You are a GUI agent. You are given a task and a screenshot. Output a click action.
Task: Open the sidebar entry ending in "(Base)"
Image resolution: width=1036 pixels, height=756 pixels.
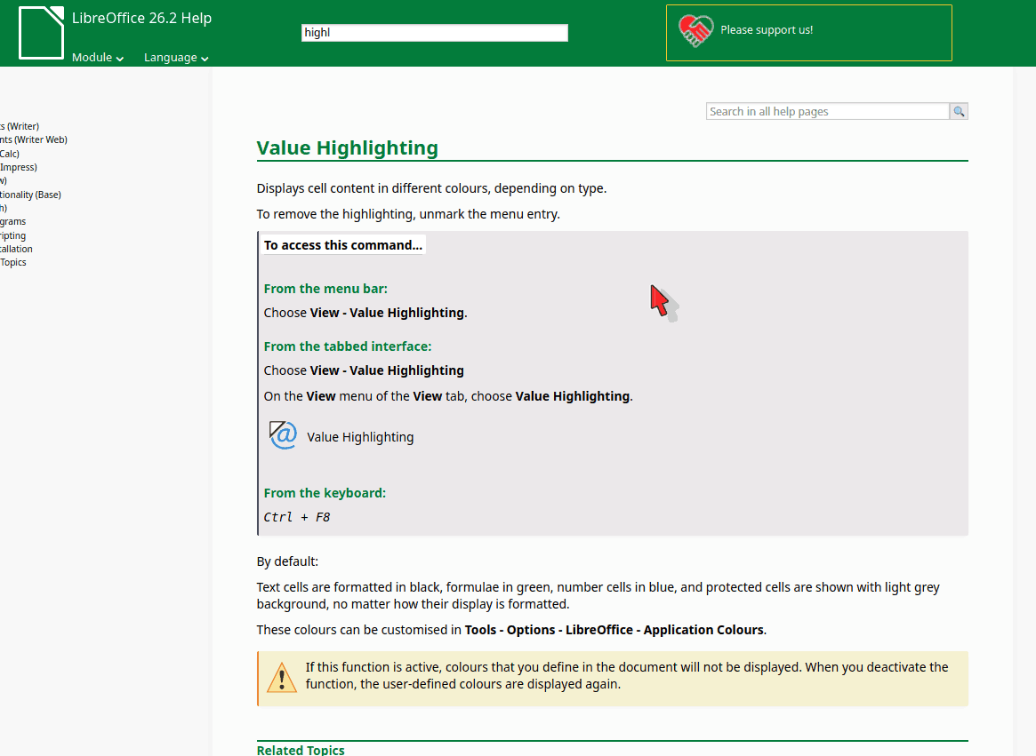coord(30,195)
